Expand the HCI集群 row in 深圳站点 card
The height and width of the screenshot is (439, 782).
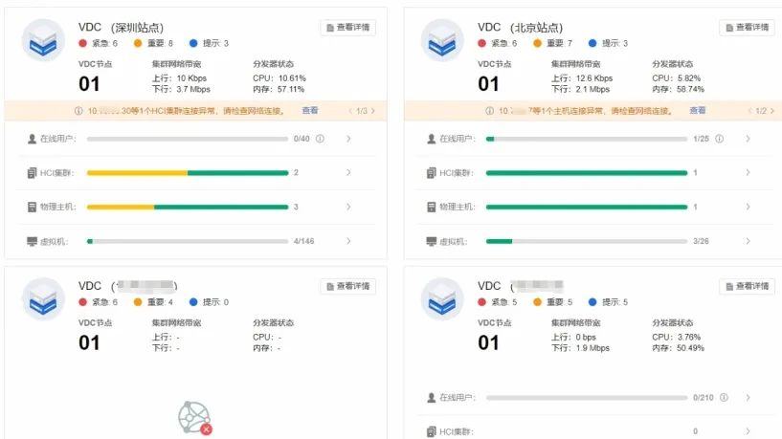(348, 173)
